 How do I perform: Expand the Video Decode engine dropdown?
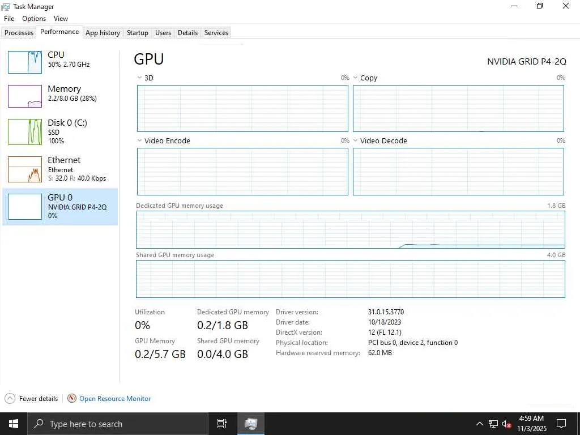coord(356,140)
